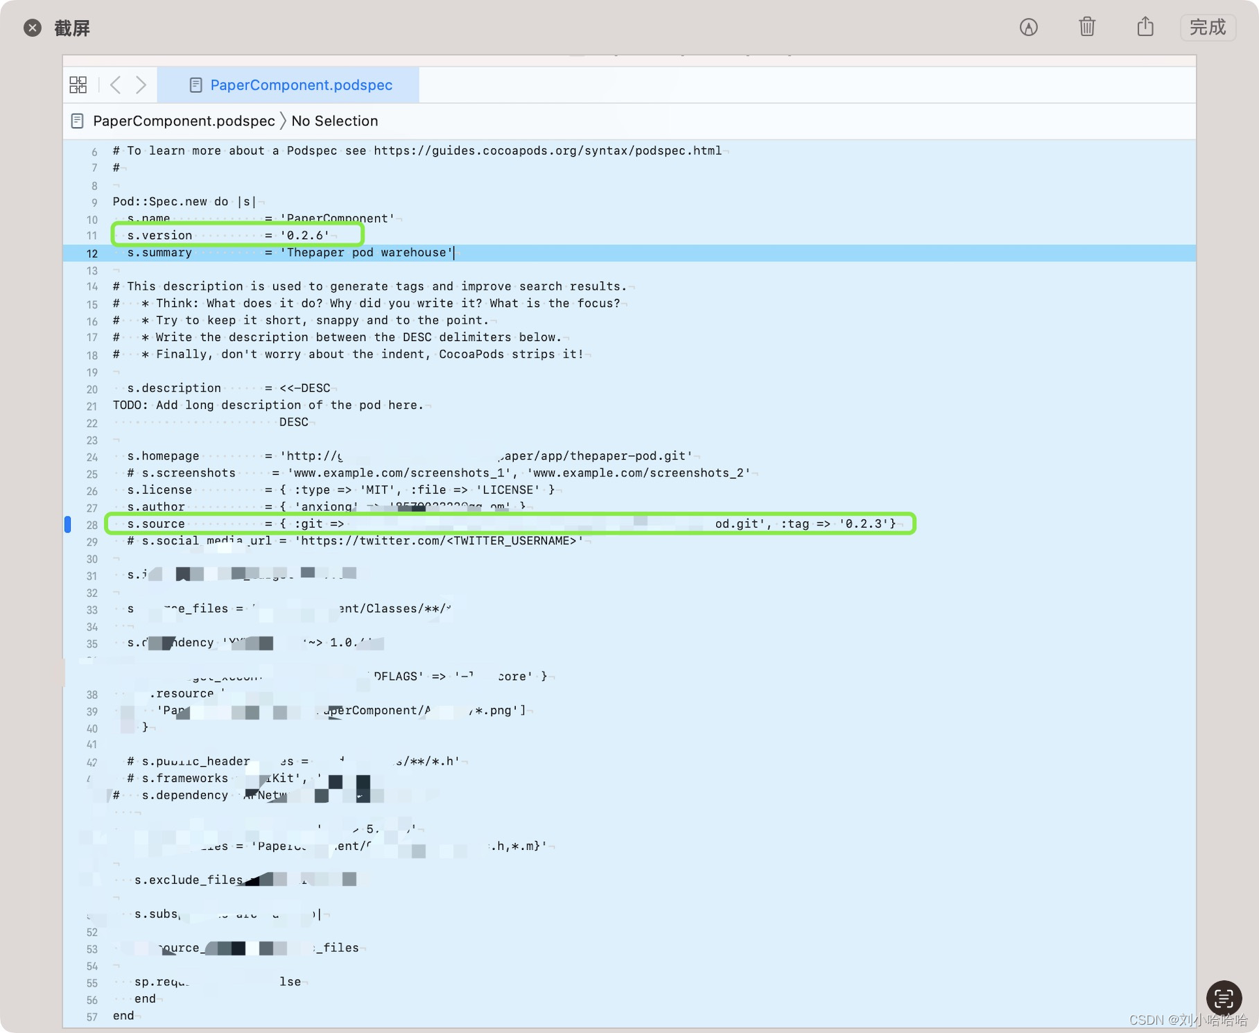
Task: Click the guides.cocoapods.org podspec URL
Action: (548, 150)
